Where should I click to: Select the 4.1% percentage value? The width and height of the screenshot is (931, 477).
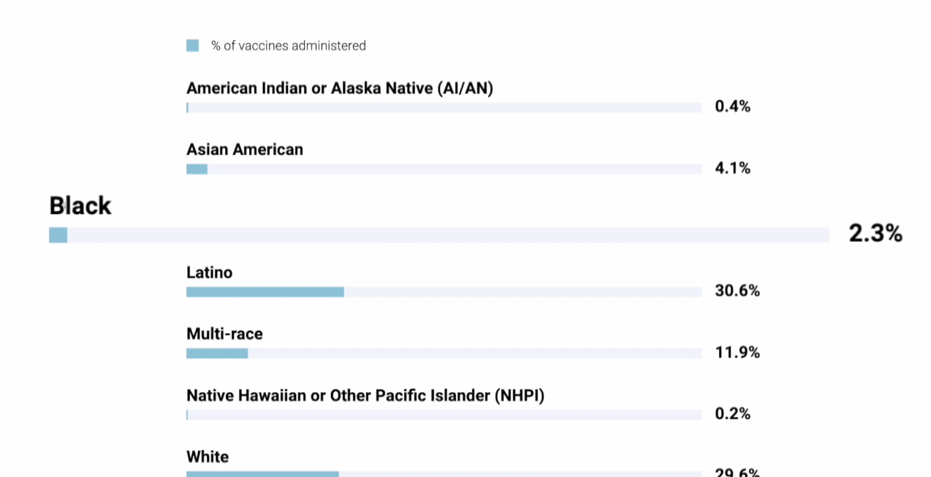(x=732, y=168)
